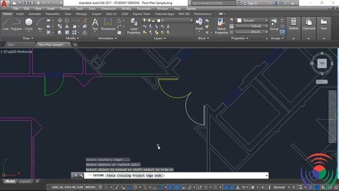Switch to the Start document tab
Viewport: 339px width, 191px height.
point(11,45)
